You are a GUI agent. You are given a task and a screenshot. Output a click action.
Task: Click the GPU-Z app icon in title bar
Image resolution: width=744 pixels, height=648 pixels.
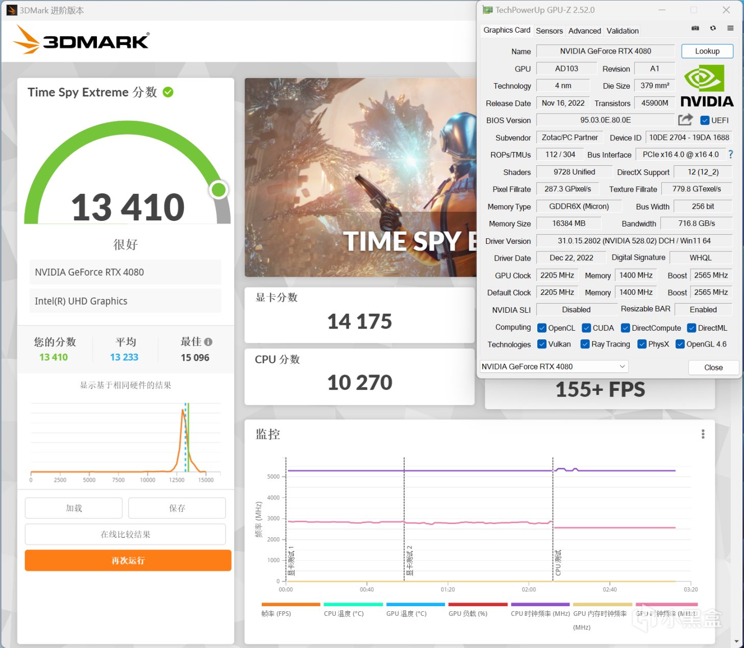coord(487,10)
